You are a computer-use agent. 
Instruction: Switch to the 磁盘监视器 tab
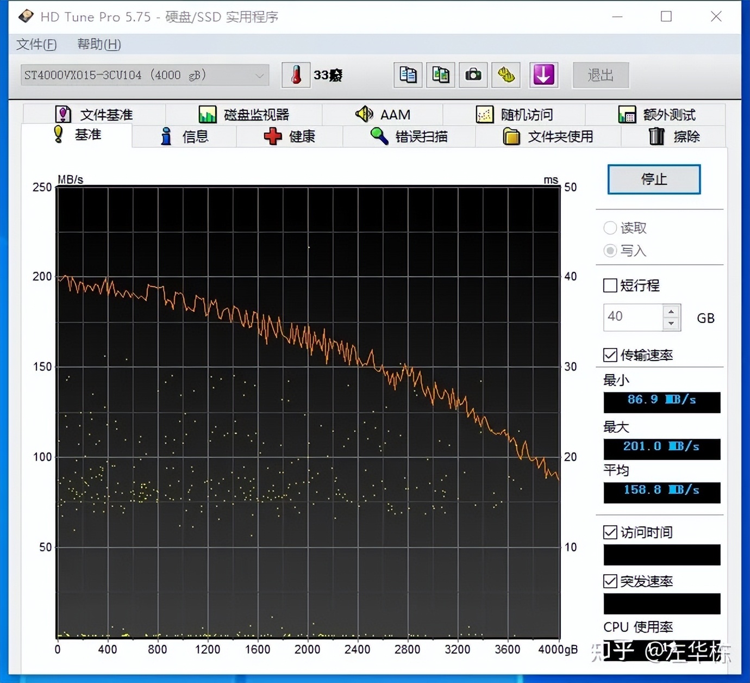245,114
